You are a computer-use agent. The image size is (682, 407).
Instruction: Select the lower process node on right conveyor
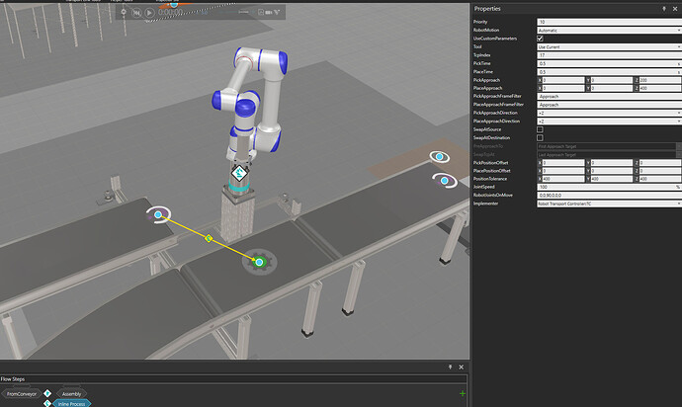(x=445, y=181)
